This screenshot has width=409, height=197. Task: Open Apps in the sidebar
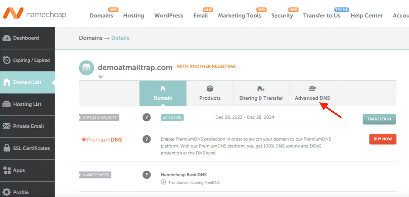(27, 170)
